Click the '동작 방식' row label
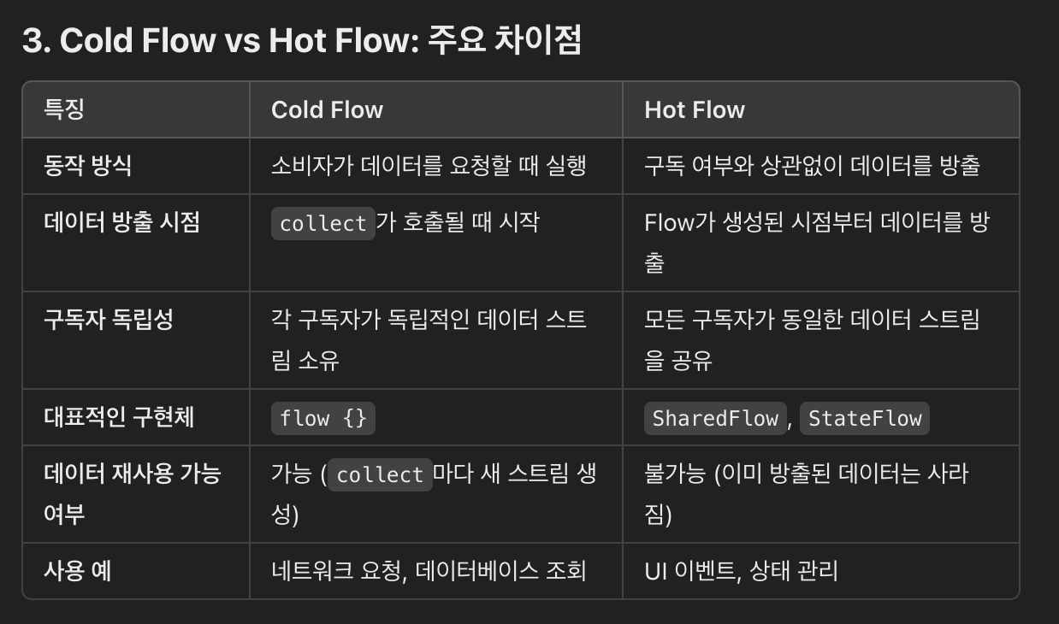 tap(88, 165)
